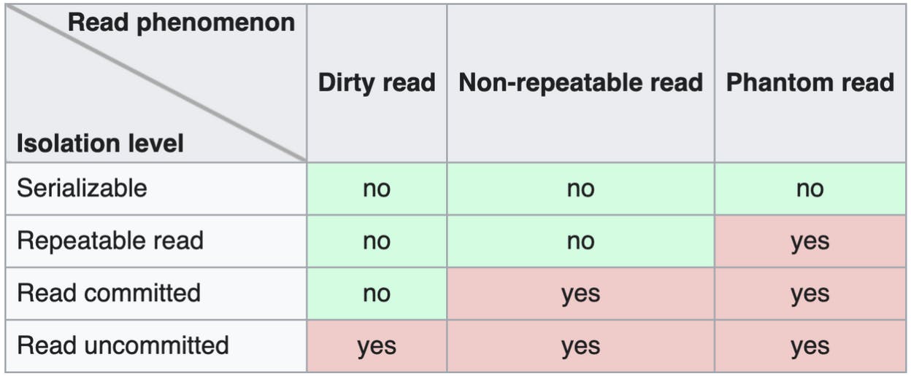Screen dimensions: 911x376
Task: Select Read committed's Dirty read 'no' cell
Action: (377, 294)
